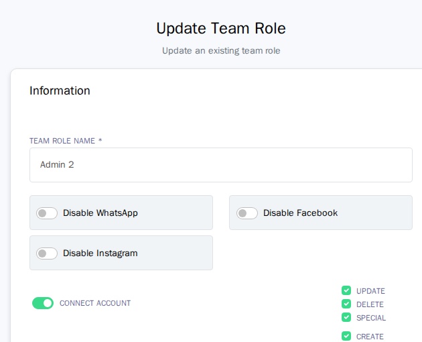This screenshot has width=422, height=342.
Task: Click the Information section heading
Action: (x=60, y=91)
